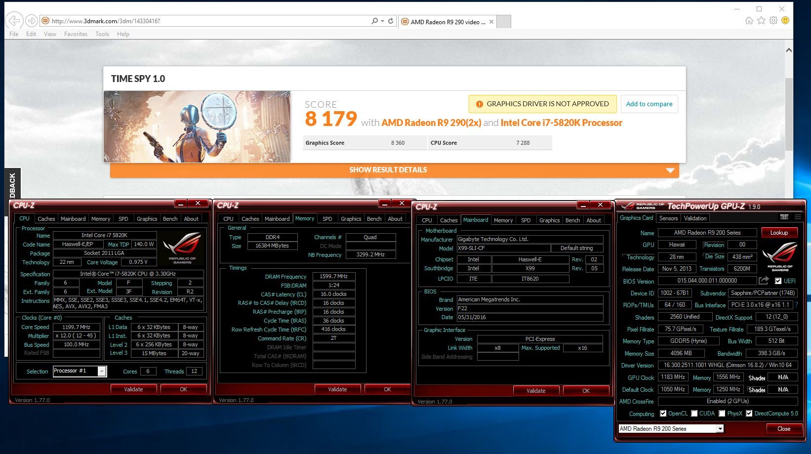Image resolution: width=811 pixels, height=454 pixels.
Task: Open favorites star icon in browser
Action: [x=761, y=21]
